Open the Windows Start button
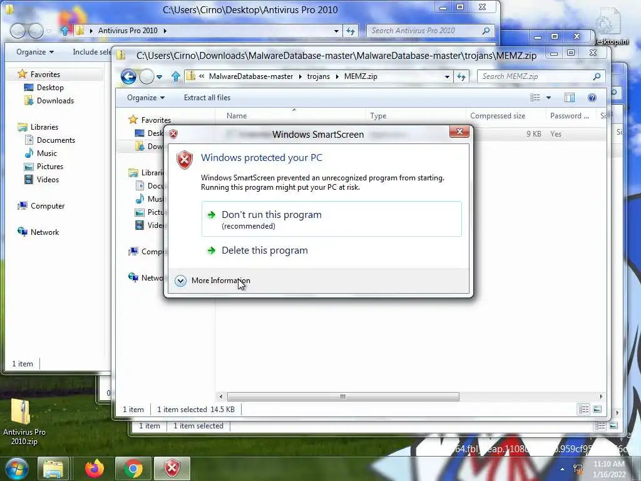Viewport: 641px width, 481px height. click(x=16, y=468)
